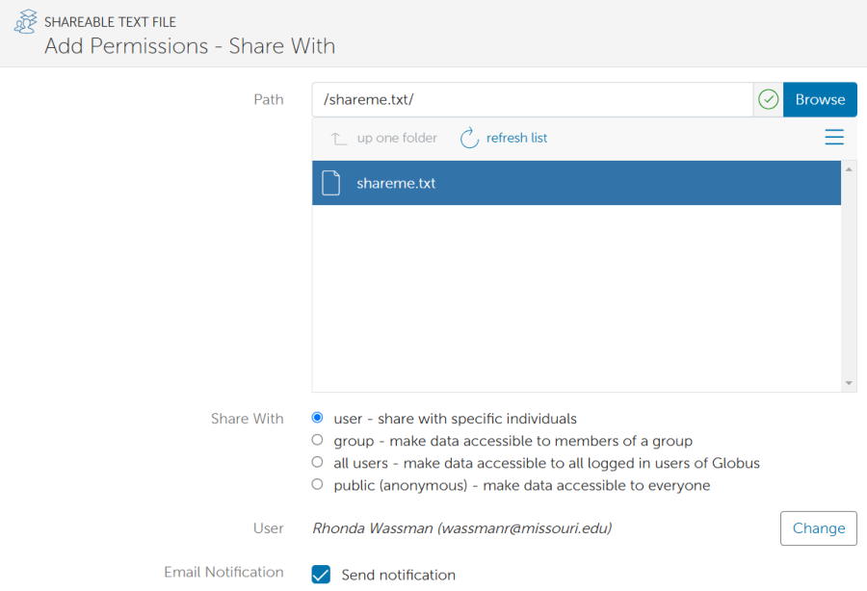
Task: Select the shareme.txt file row
Action: tap(578, 183)
